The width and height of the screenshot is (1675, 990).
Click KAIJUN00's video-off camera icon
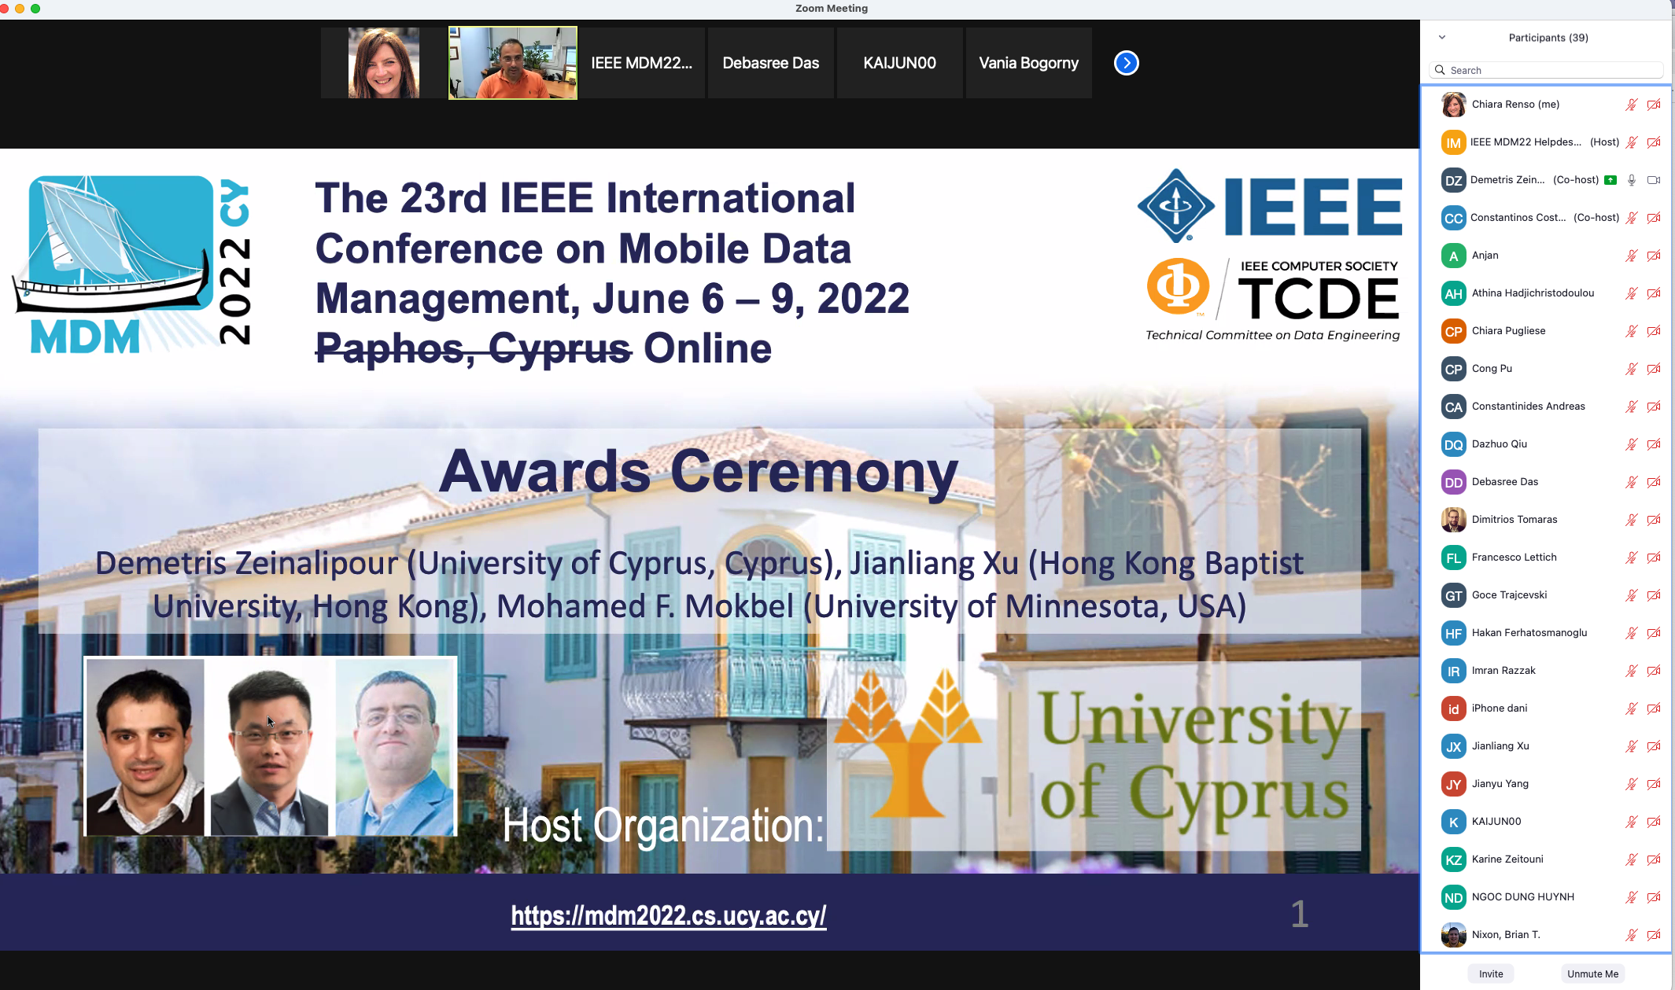(1654, 822)
